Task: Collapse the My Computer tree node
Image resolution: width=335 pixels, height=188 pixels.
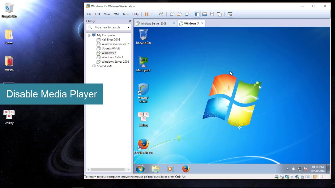Action: [x=89, y=35]
